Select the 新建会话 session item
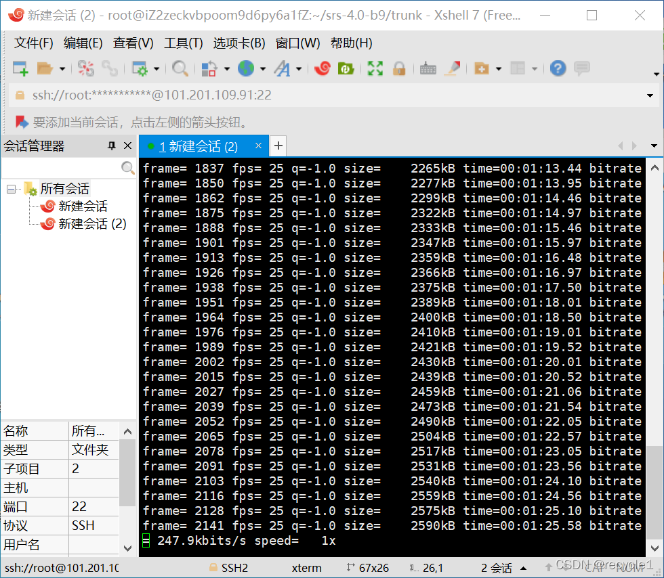Screen dimensions: 664x578 (83, 206)
